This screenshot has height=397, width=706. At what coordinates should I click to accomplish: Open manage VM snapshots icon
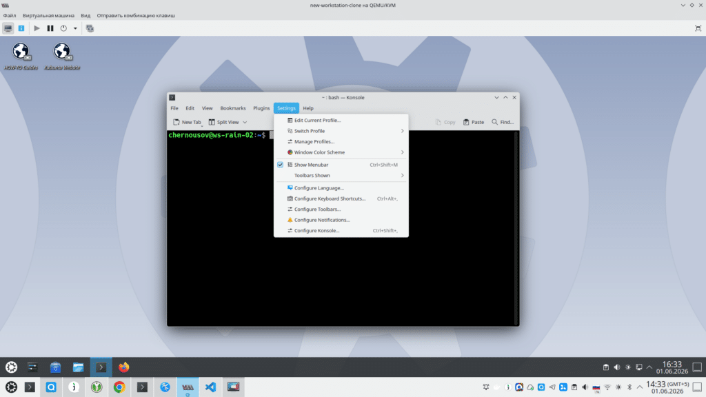click(x=90, y=28)
